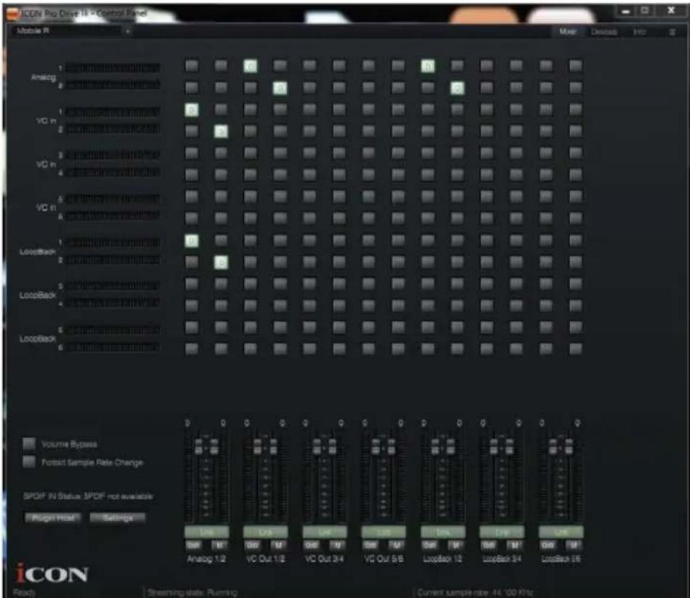Toggle VC In 3 to VC Out 3 cell

(309, 153)
